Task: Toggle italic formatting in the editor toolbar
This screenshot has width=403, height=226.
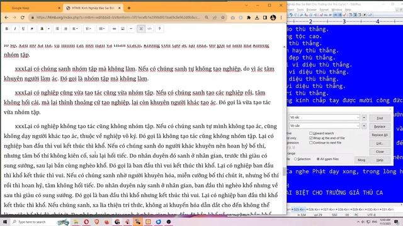Action: 15,29
